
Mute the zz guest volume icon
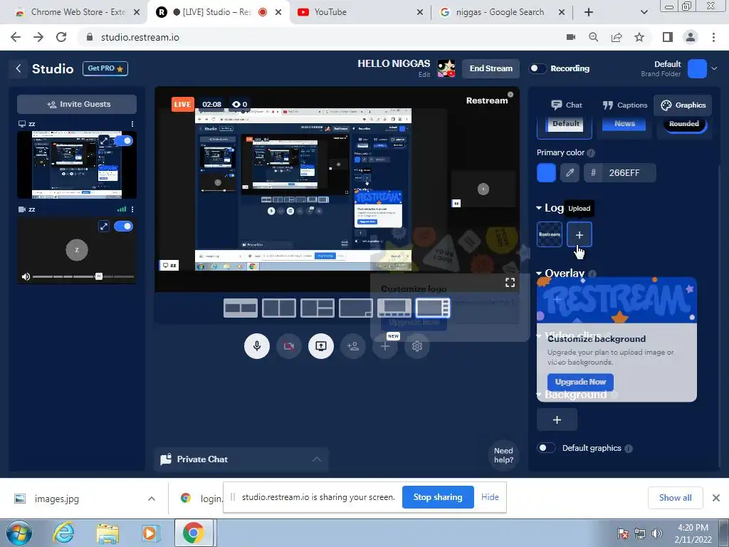click(26, 277)
